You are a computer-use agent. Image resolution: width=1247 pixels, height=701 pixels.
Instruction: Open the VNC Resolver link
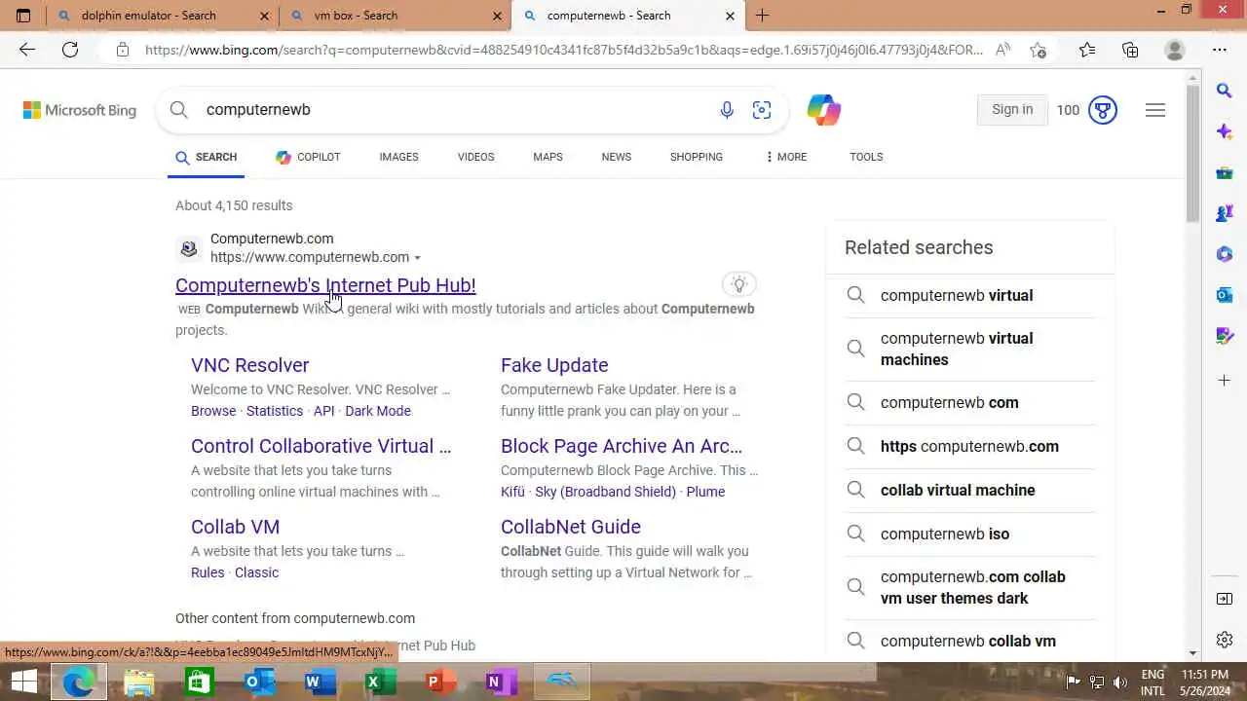[249, 365]
